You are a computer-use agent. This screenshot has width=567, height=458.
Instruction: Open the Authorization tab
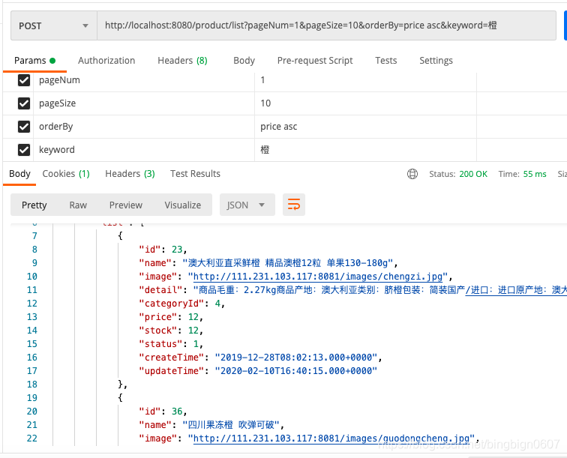tap(106, 61)
